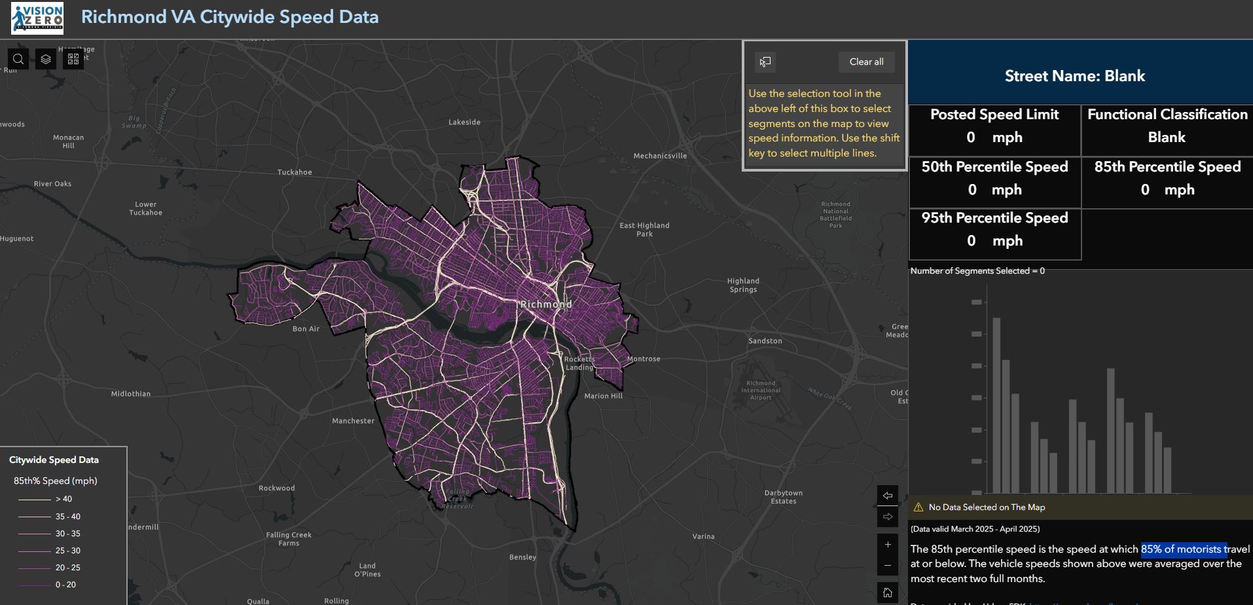
Task: Open the map search tool
Action: pos(18,59)
